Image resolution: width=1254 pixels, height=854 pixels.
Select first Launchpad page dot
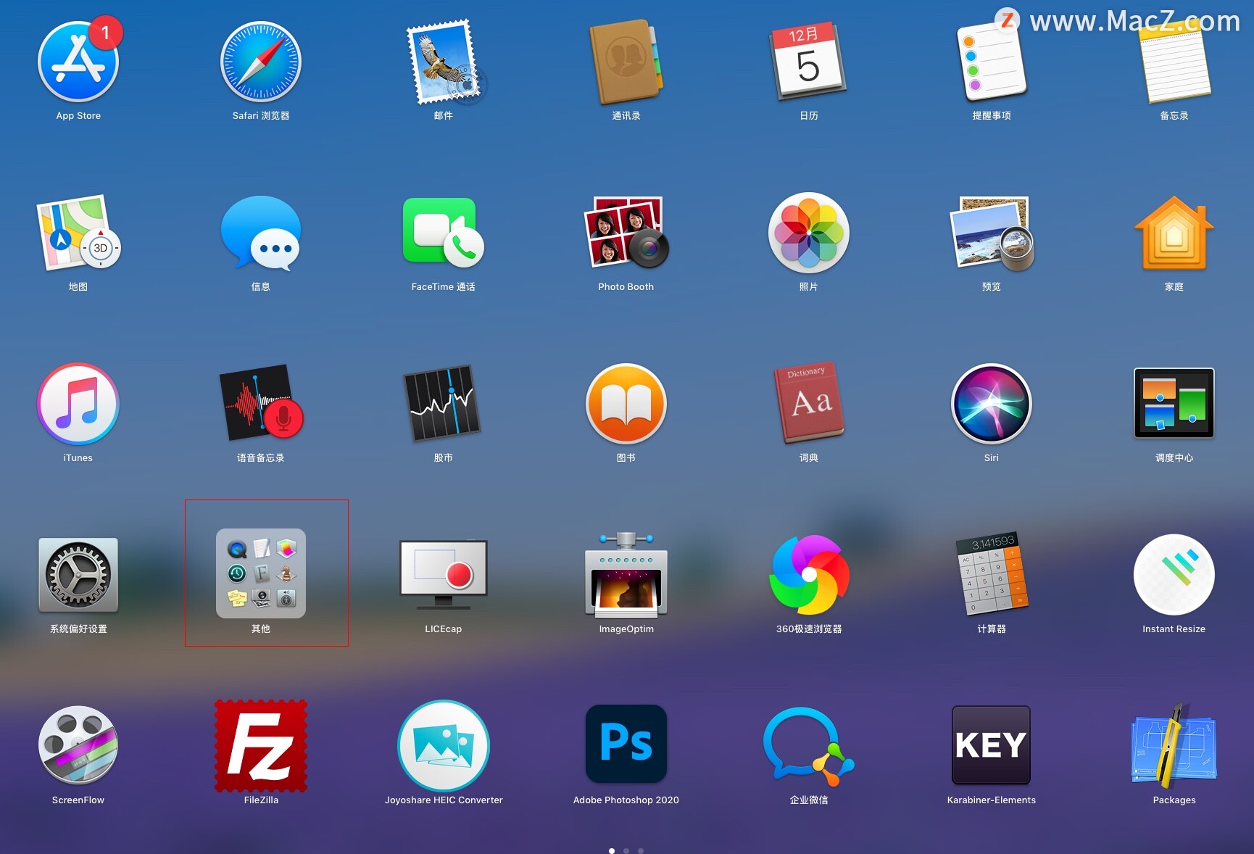612,850
